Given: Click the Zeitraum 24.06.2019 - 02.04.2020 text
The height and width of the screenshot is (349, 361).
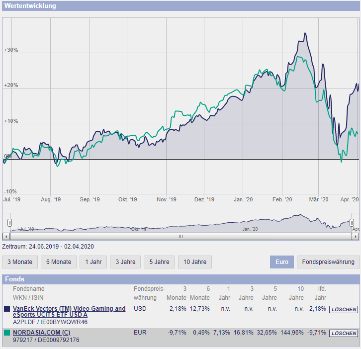Looking at the screenshot, I should [x=48, y=247].
